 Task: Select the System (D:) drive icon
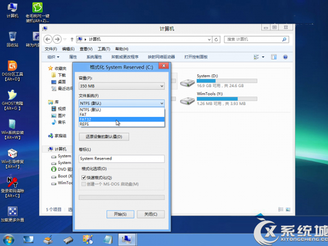click(188, 83)
